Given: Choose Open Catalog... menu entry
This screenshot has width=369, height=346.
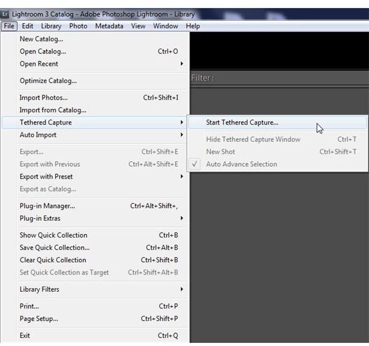Looking at the screenshot, I should (95, 51).
